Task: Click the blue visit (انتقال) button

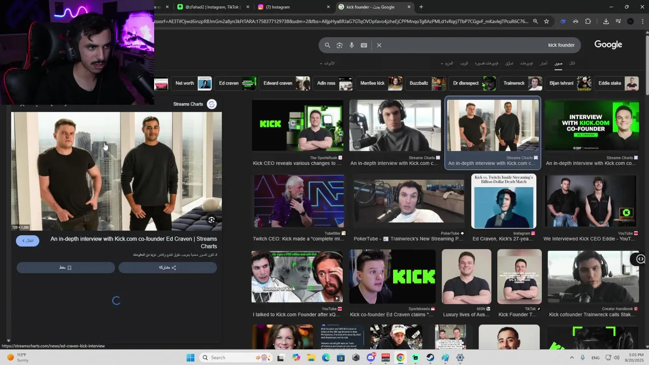Action: click(27, 241)
